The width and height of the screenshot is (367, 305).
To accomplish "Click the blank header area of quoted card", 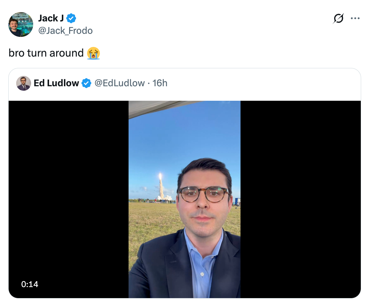I will (263, 83).
